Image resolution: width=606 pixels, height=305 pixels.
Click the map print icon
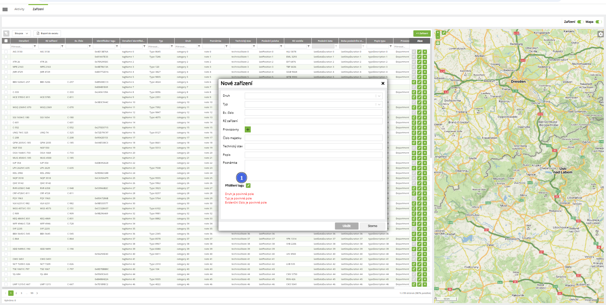(438, 43)
